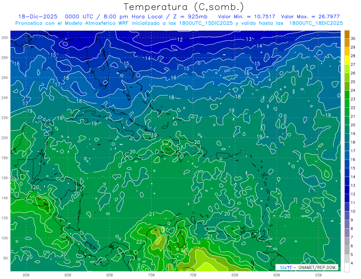The image size is (361, 279).
Task: Click the 28N latitude axis label
Action: [5, 57]
